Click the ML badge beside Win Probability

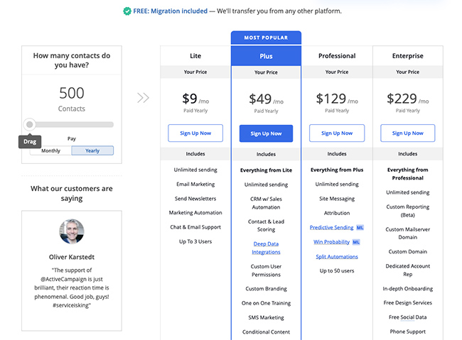click(x=356, y=242)
